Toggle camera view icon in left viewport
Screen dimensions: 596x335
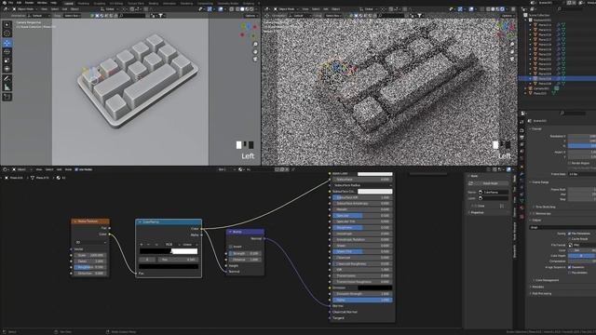point(255,60)
